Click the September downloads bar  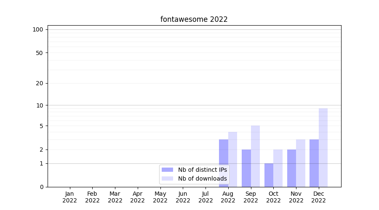pyautogui.click(x=255, y=156)
